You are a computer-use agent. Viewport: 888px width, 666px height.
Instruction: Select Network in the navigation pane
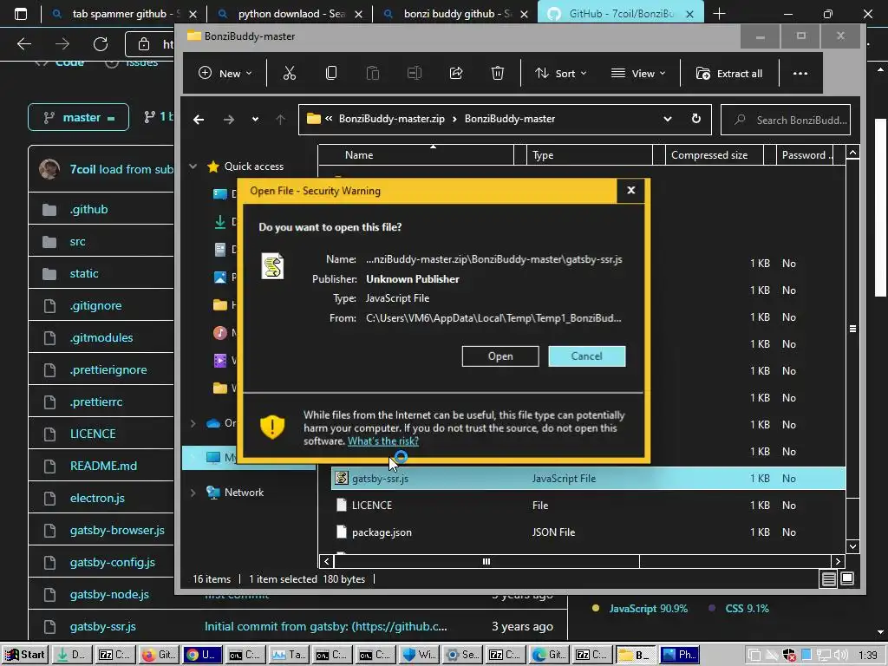[244, 493]
